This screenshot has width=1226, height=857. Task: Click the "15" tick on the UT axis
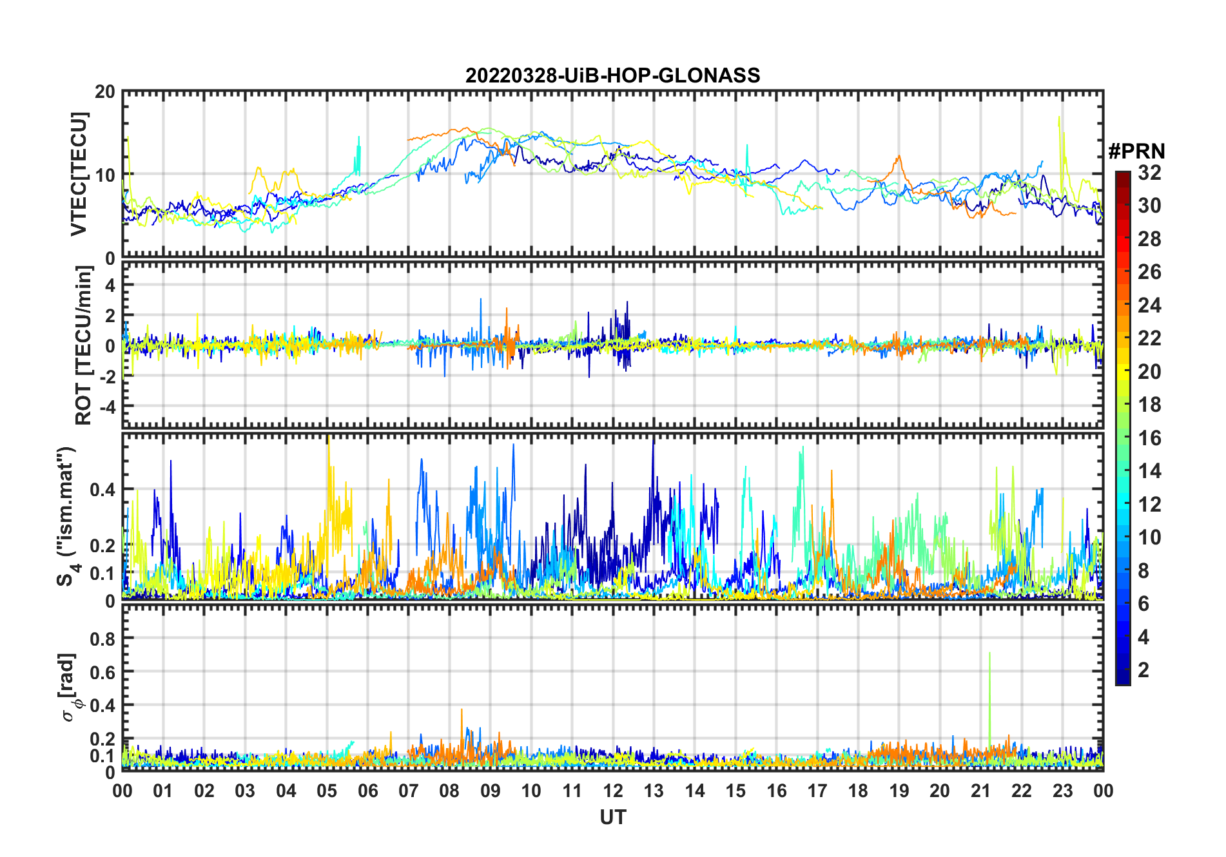pyautogui.click(x=735, y=791)
